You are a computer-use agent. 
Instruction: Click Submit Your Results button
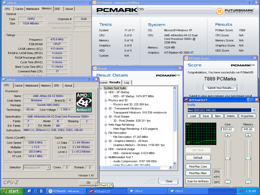(x=221, y=88)
